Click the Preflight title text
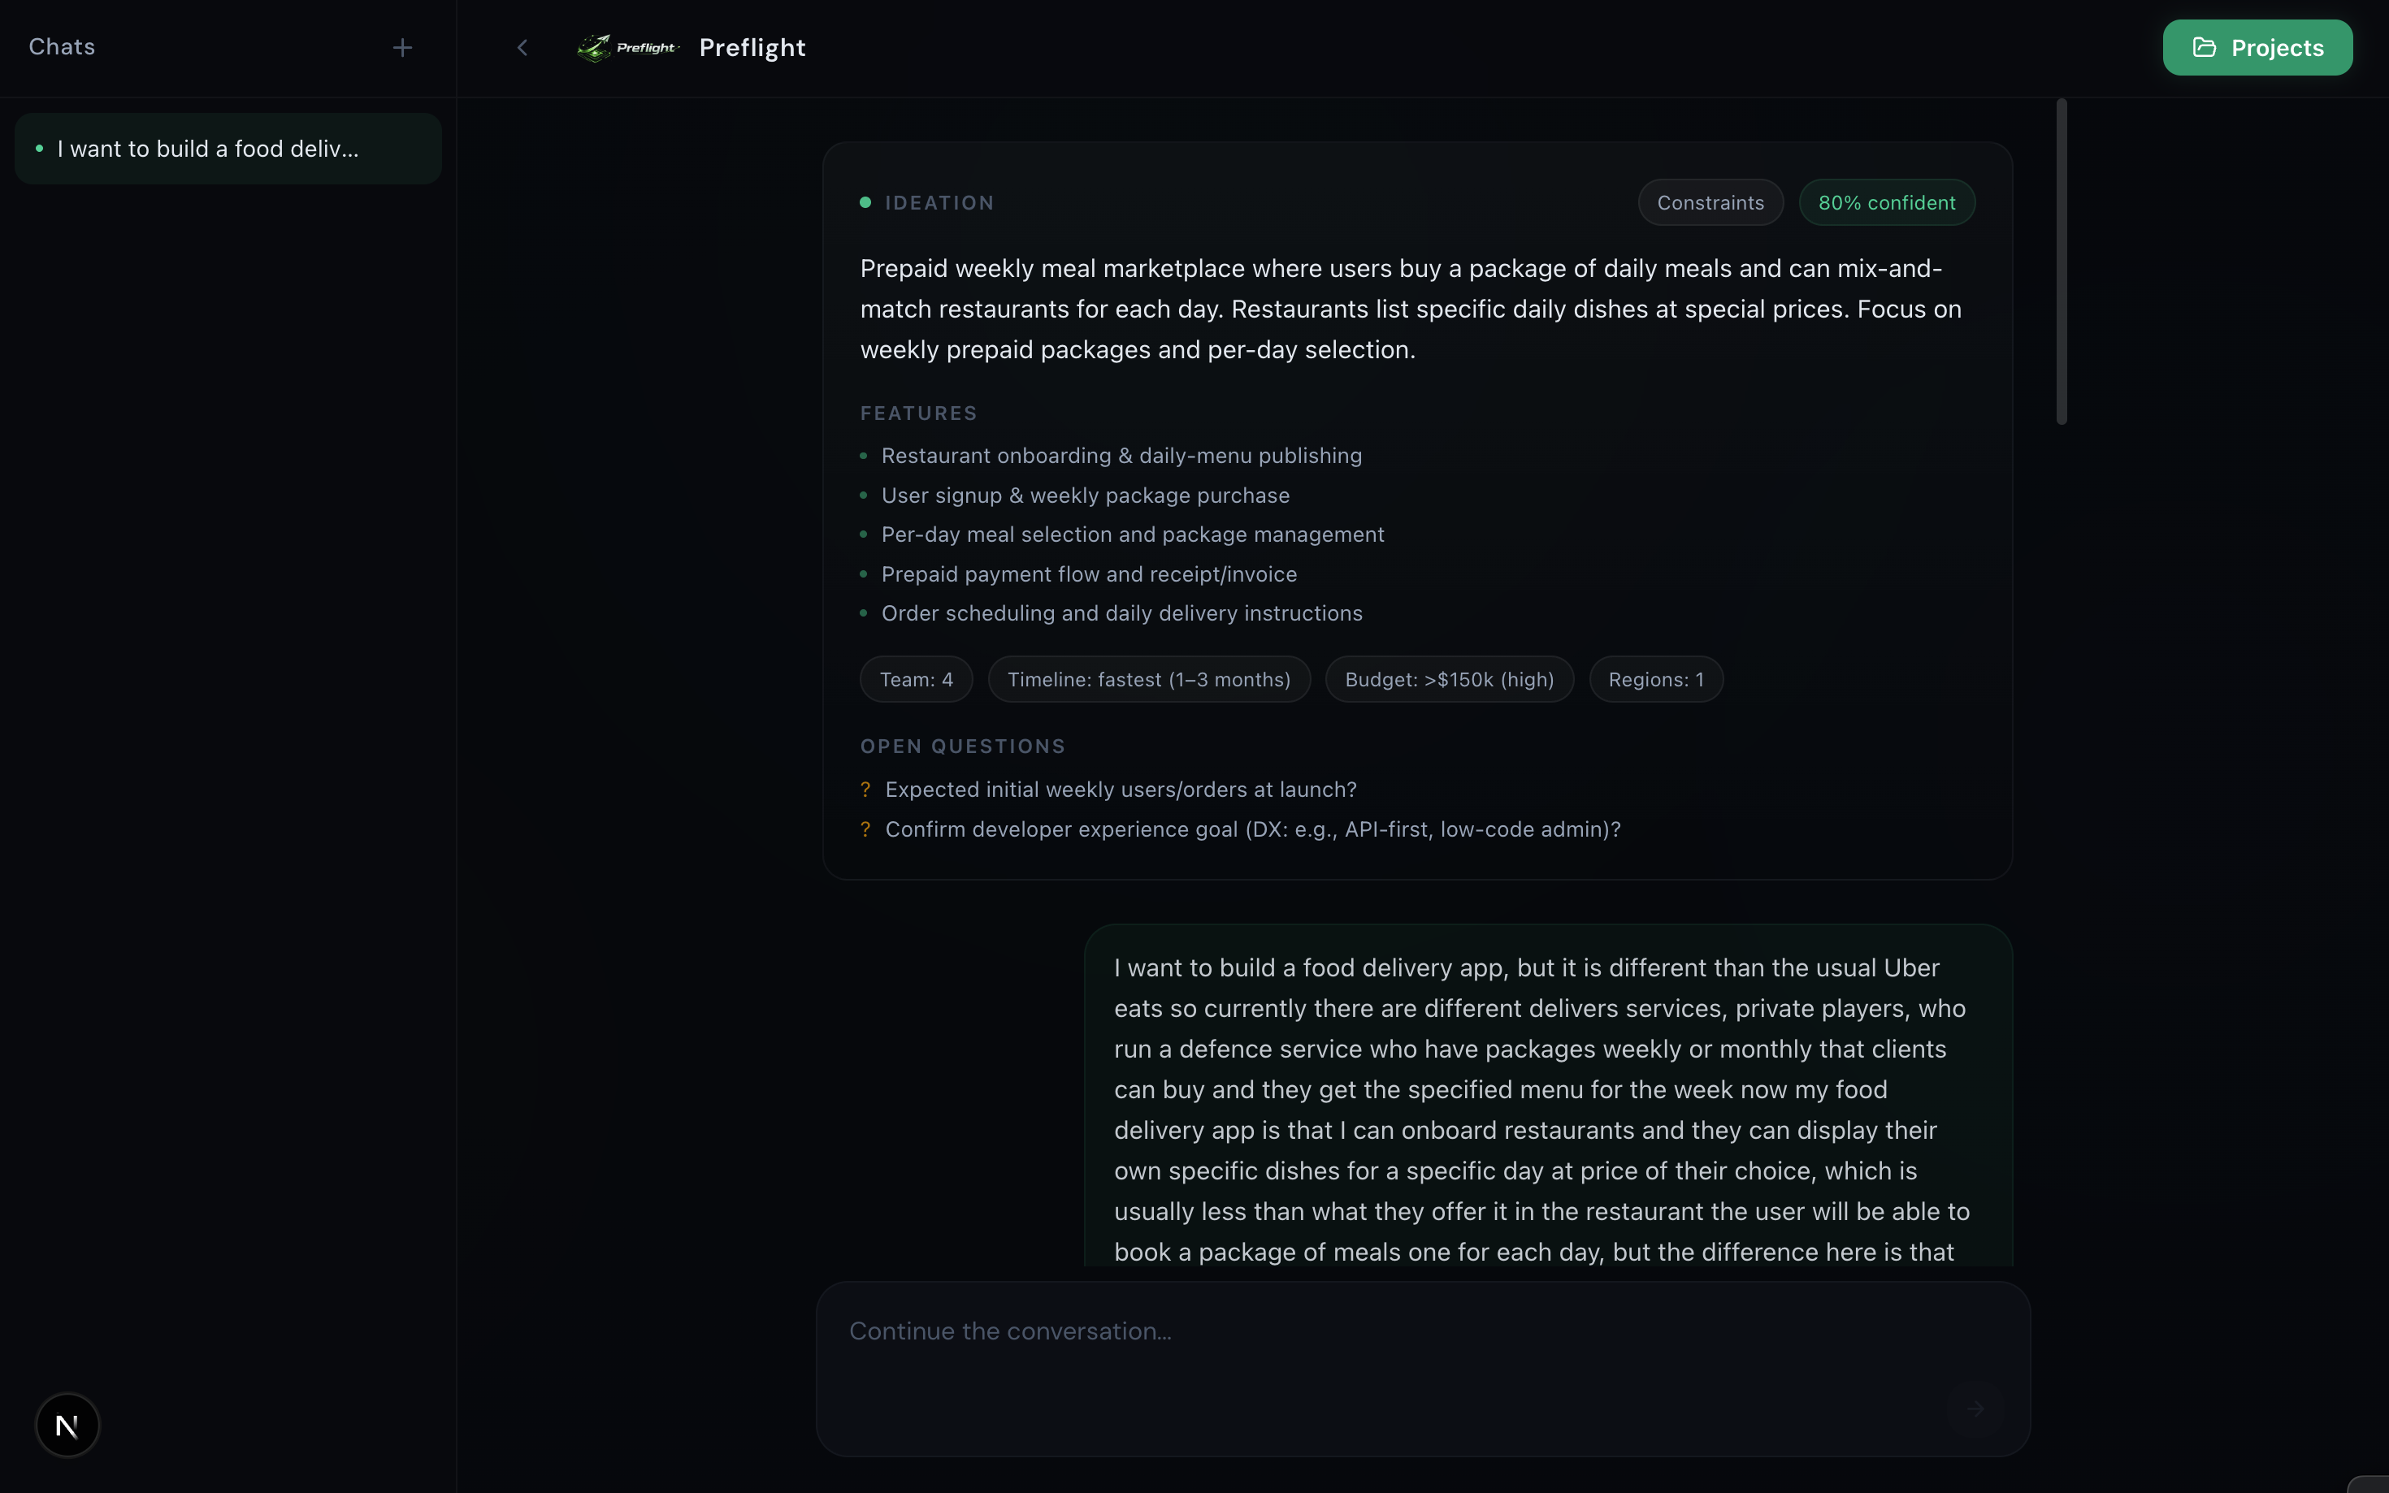 pyautogui.click(x=752, y=47)
